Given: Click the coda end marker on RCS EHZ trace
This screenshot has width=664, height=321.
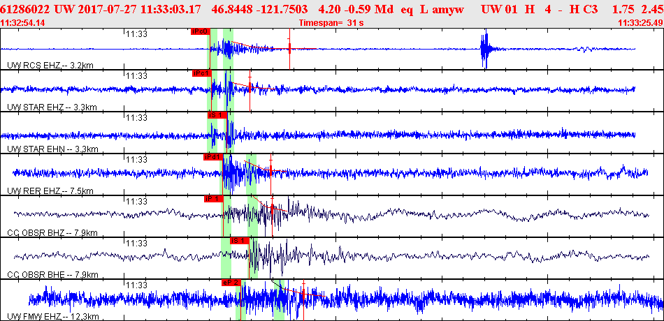Looking at the screenshot, I should [x=289, y=49].
